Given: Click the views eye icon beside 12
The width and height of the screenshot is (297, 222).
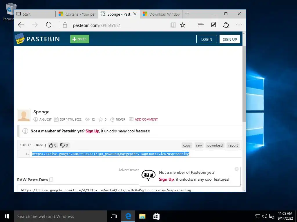Looking at the screenshot, I should click(x=87, y=119).
